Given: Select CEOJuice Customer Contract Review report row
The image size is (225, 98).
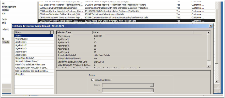Looking at the screenshot, I should [127, 18].
